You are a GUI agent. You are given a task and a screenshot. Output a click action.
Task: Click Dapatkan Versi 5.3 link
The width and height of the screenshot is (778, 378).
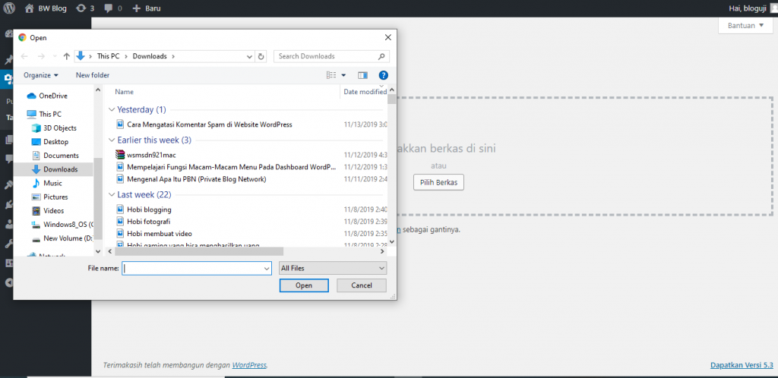tap(742, 365)
